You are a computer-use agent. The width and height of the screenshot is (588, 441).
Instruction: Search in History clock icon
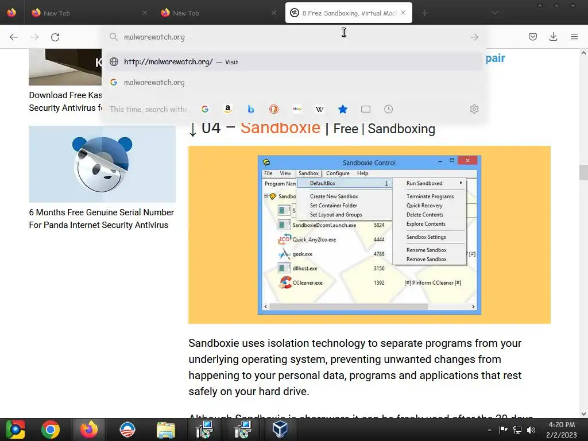[389, 109]
